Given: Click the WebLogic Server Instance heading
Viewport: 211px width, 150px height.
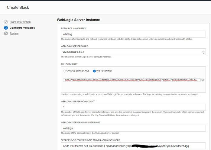Looking at the screenshot, I should [x=78, y=20].
